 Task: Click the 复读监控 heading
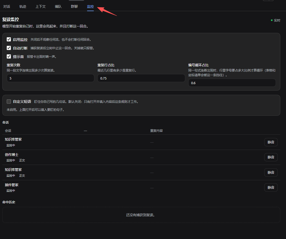click(11, 19)
